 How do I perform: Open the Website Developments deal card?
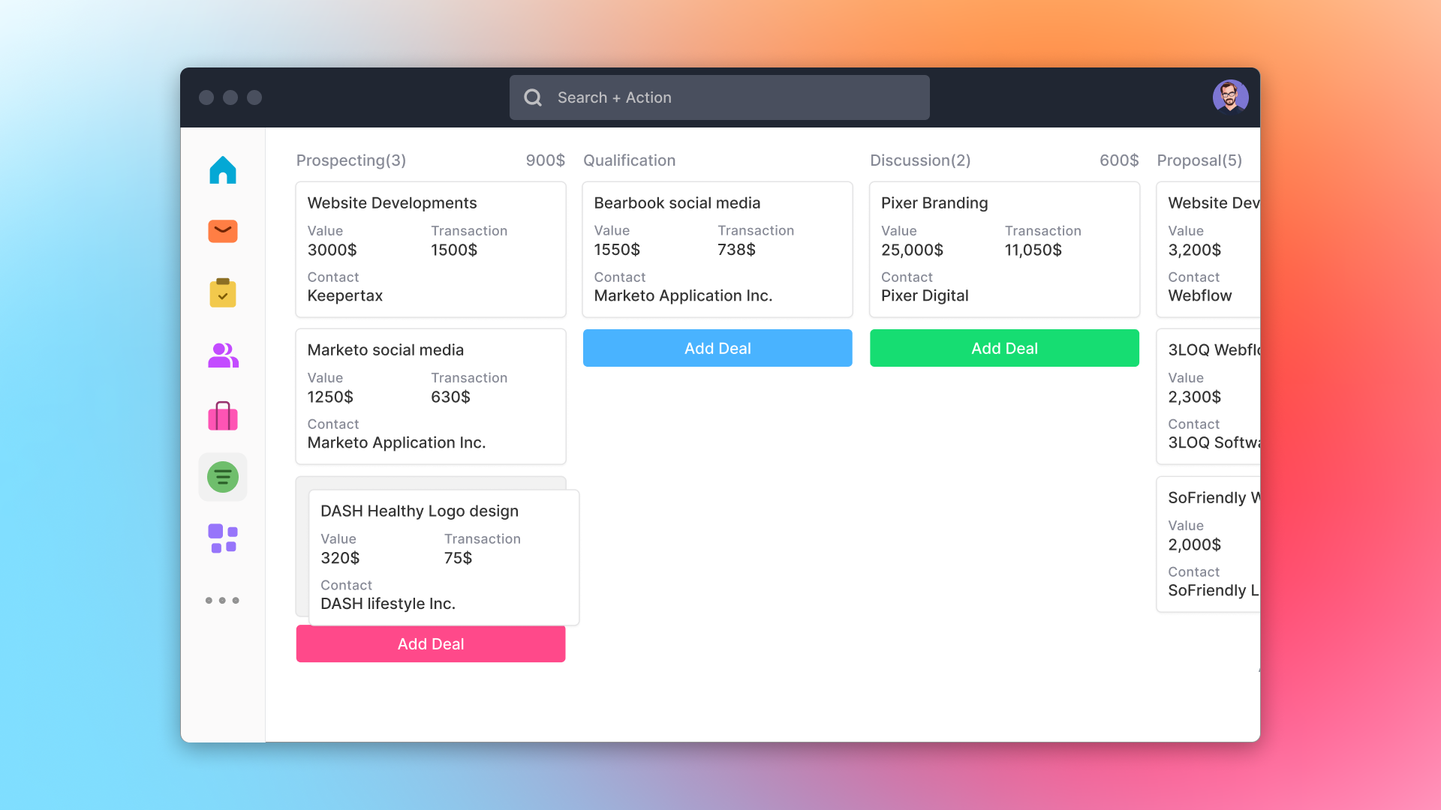431,249
